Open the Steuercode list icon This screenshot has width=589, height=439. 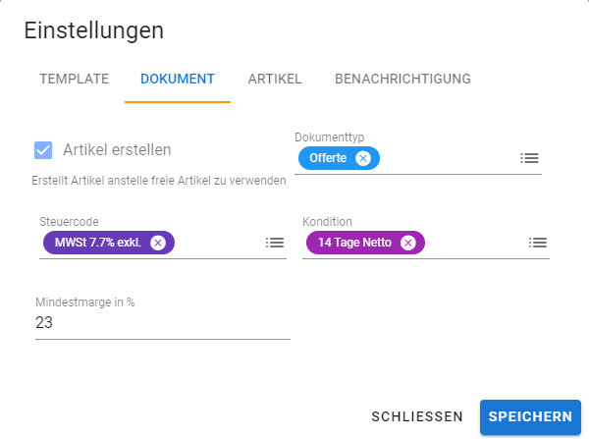point(275,243)
